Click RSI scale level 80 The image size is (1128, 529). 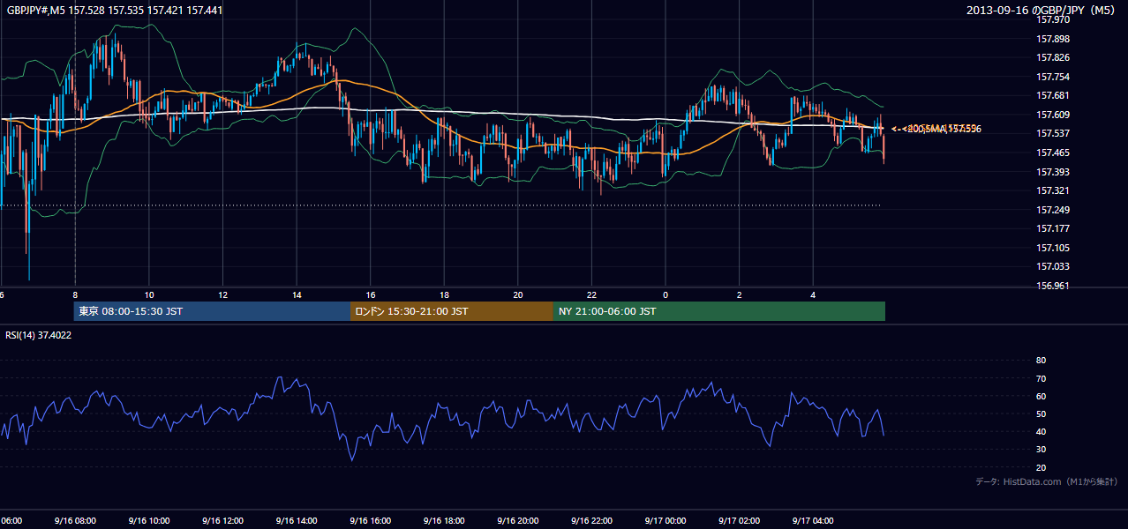(x=1041, y=361)
